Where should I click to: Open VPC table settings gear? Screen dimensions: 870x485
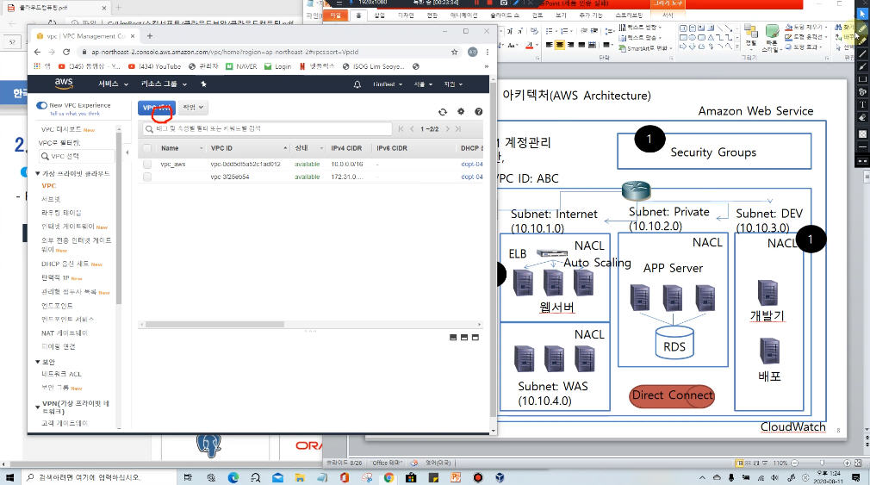[461, 111]
